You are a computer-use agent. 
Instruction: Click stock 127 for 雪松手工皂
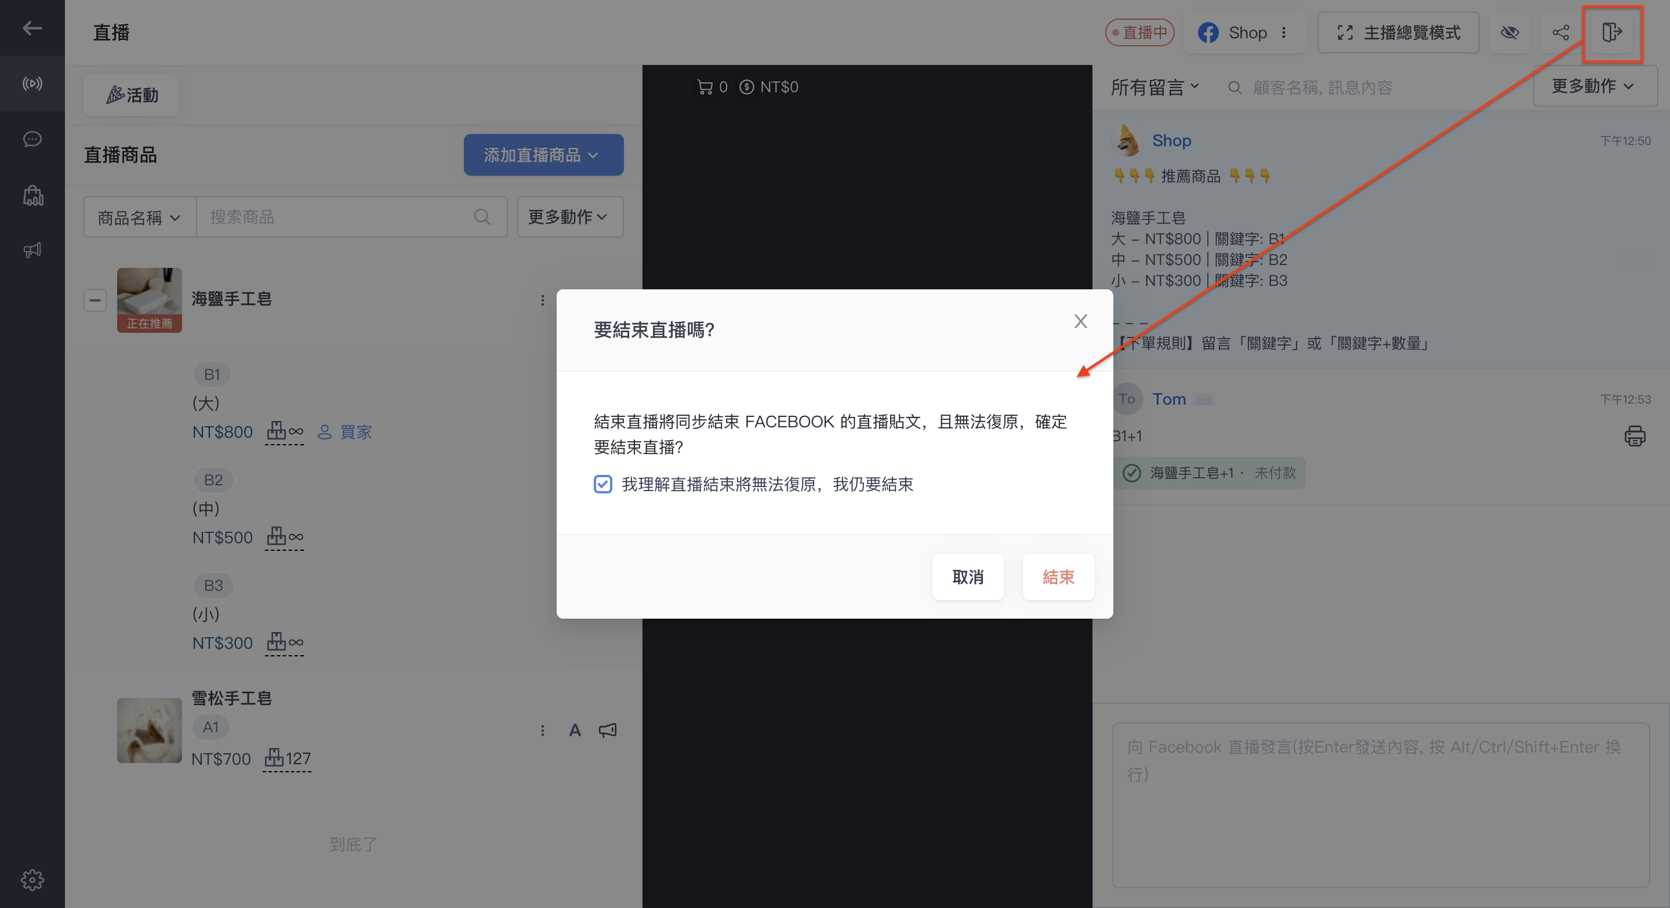[288, 758]
